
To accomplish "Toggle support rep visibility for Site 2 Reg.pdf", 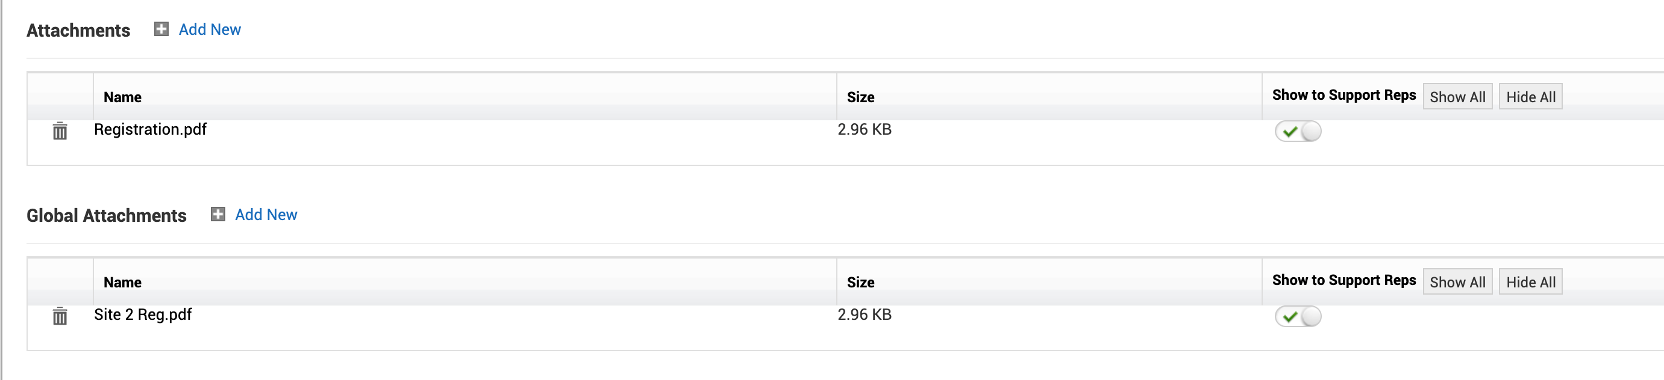I will [1297, 316].
